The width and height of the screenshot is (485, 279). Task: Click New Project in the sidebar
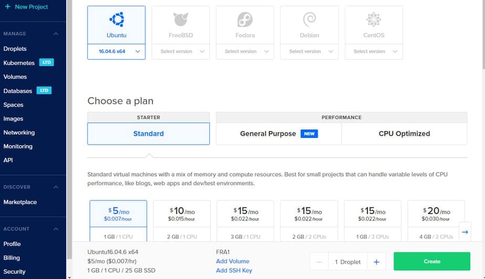[x=31, y=7]
